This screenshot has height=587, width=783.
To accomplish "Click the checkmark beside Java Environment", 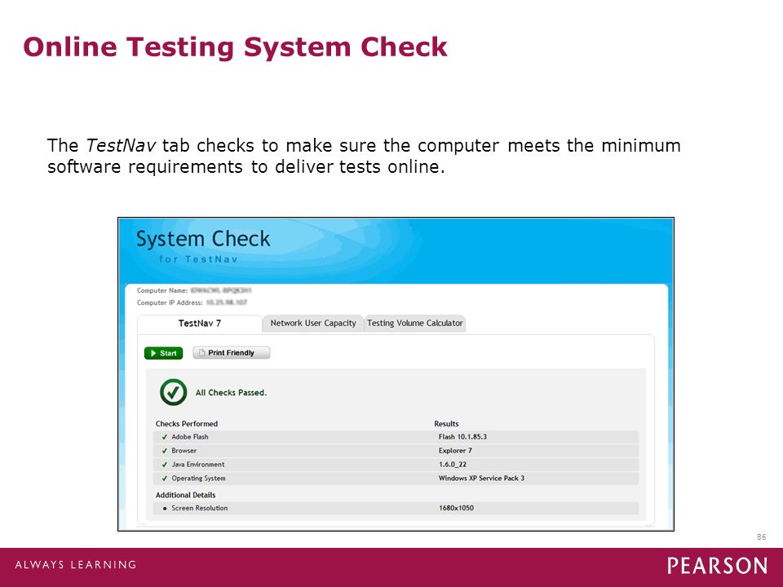I will point(164,465).
